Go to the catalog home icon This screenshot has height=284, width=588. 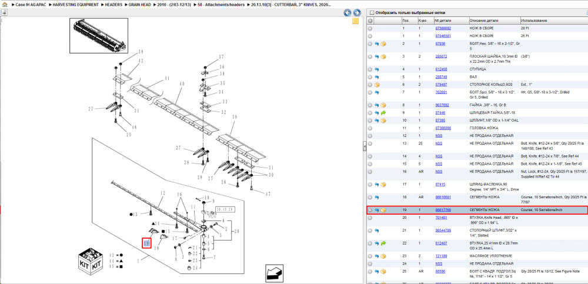tap(5, 5)
